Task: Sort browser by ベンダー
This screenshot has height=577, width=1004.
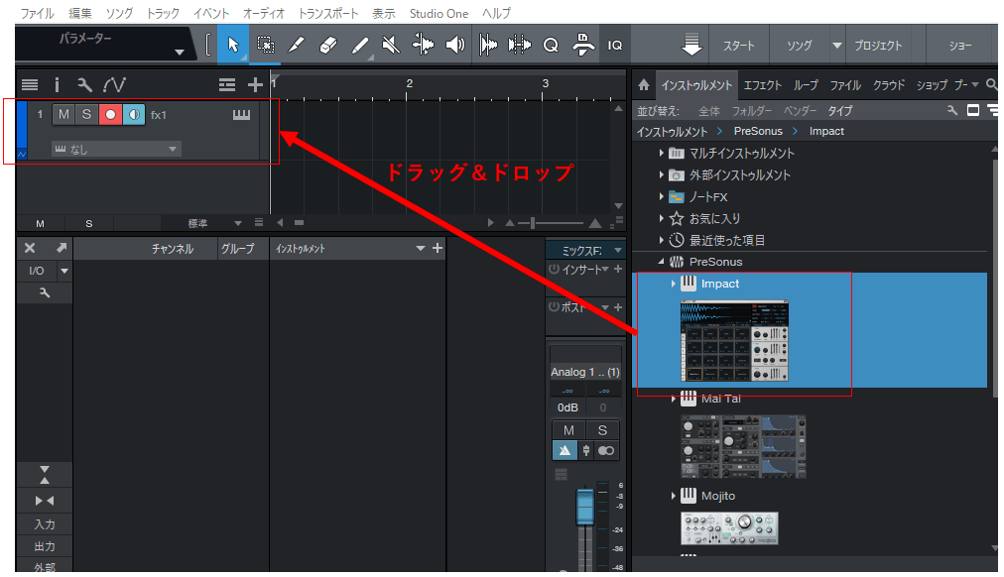Action: click(x=800, y=111)
